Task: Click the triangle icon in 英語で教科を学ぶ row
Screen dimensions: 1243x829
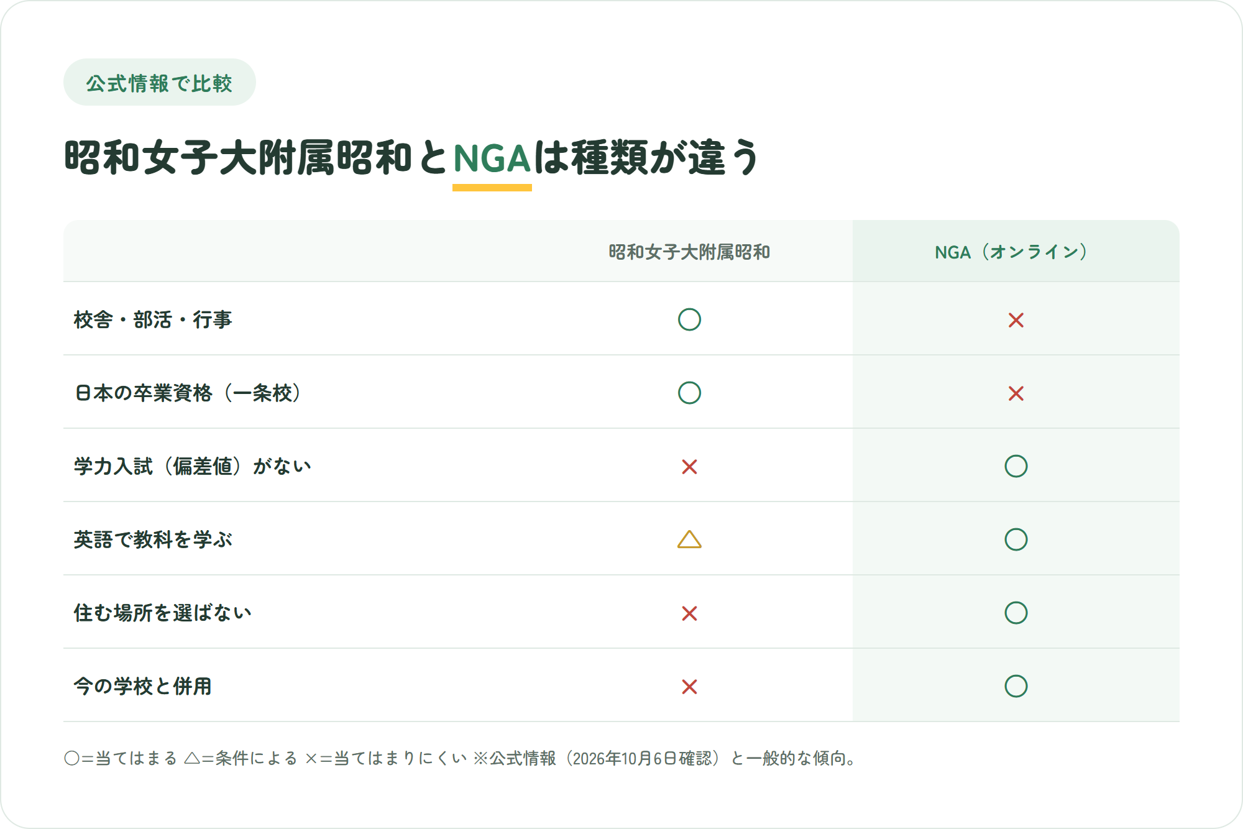Action: (689, 539)
